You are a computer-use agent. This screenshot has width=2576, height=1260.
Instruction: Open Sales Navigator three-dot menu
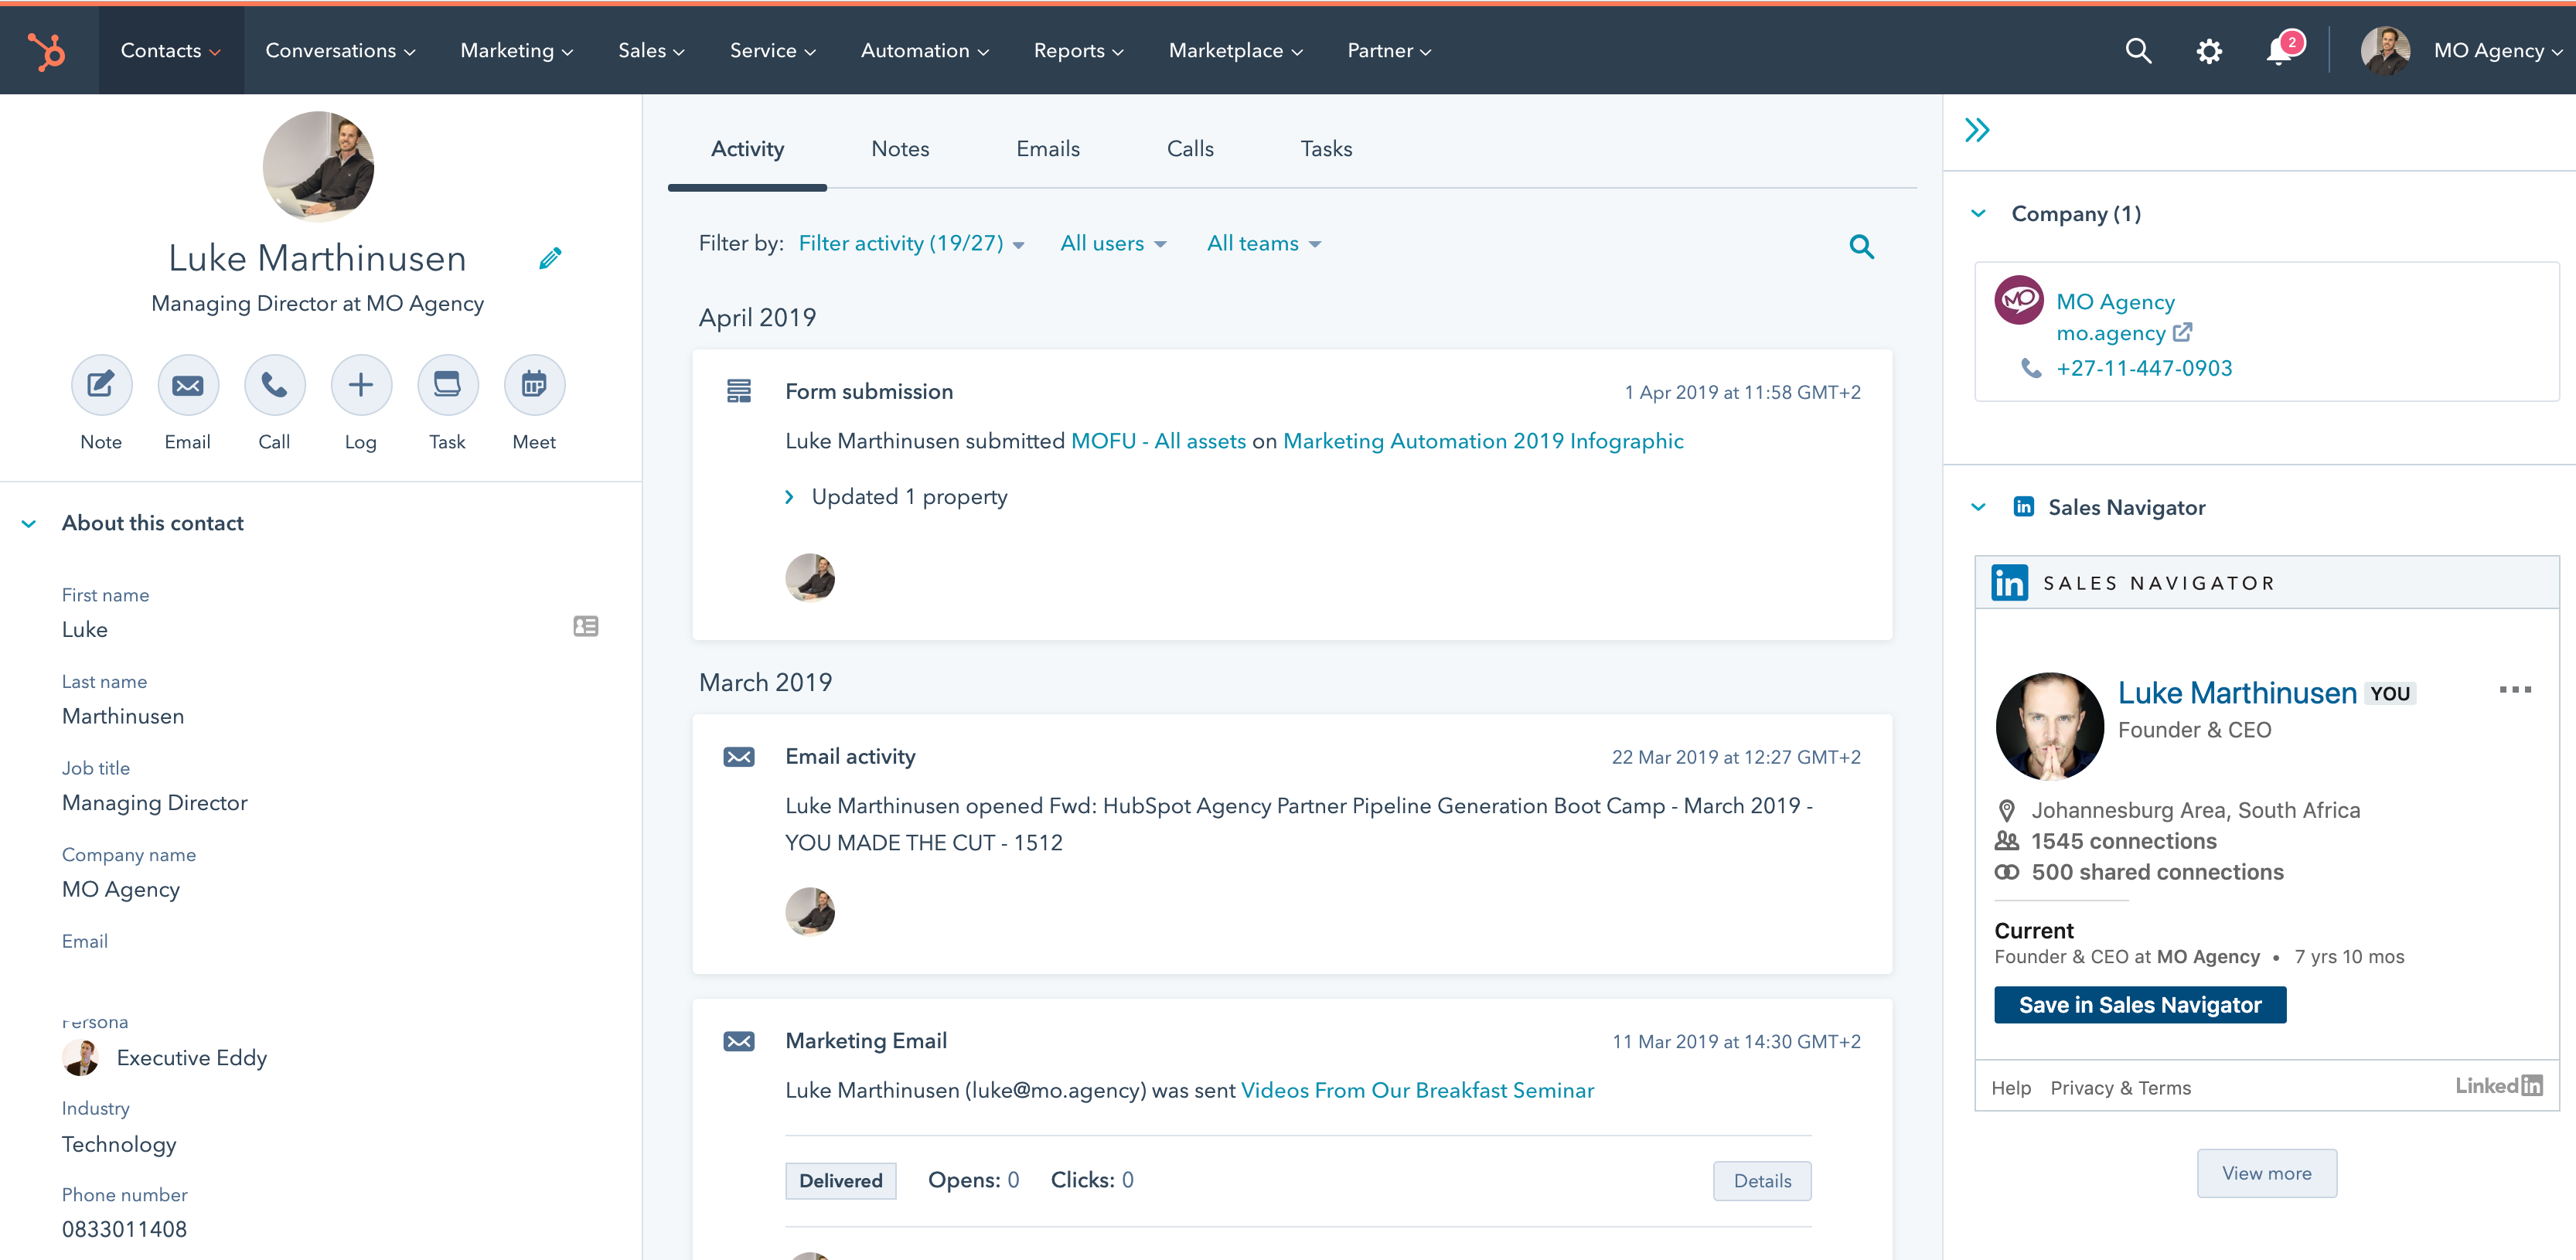2515,690
